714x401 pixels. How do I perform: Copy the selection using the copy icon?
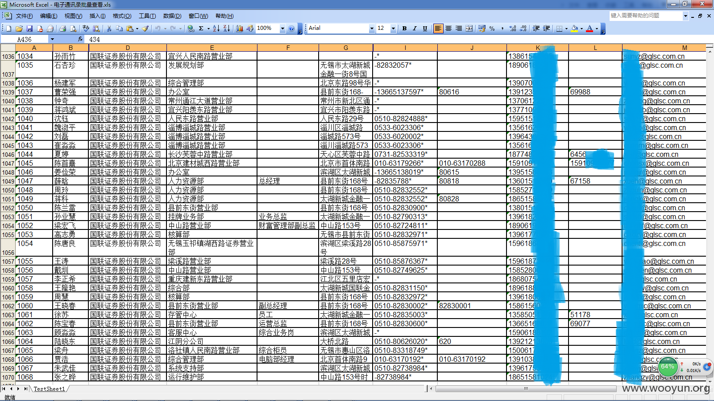point(119,29)
